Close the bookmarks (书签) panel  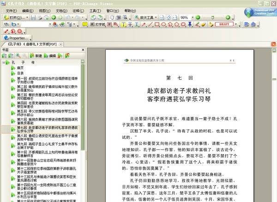coord(84,49)
